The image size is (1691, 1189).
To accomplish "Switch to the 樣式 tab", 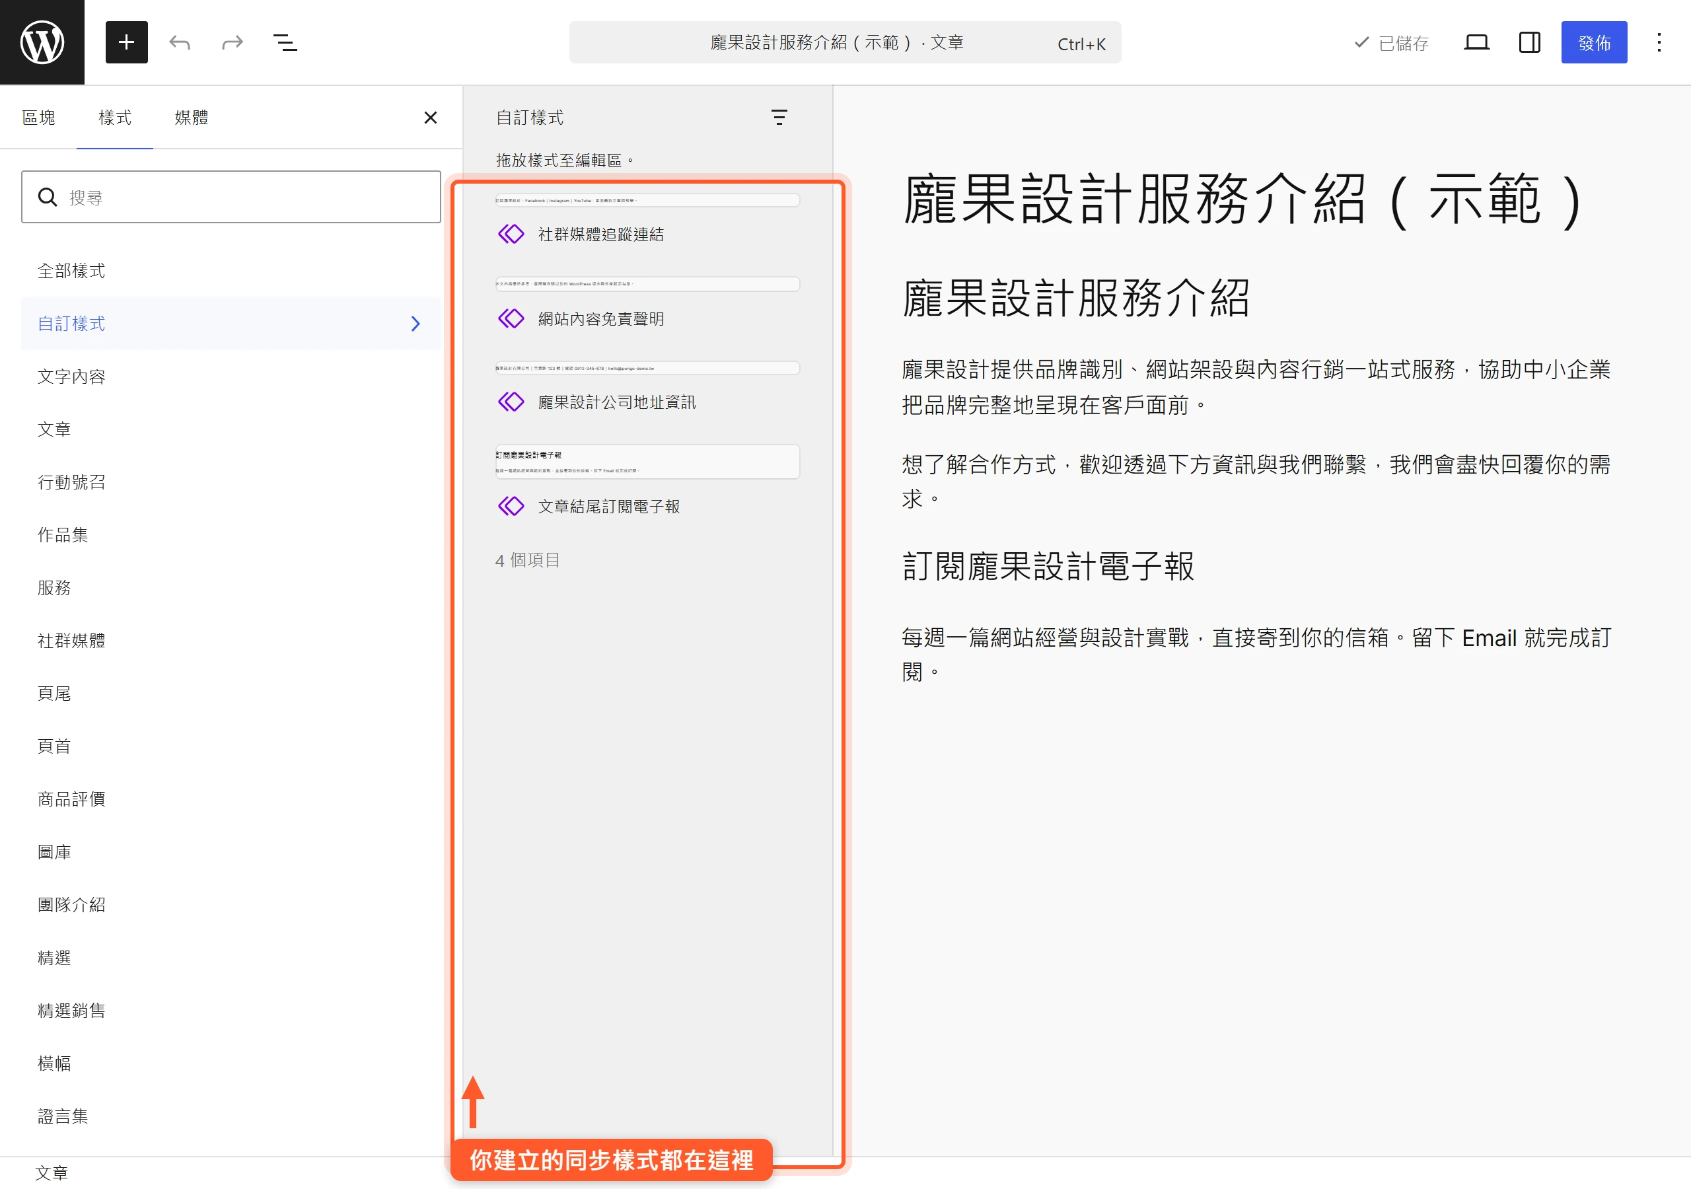I will [115, 118].
